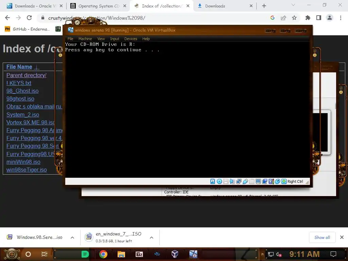This screenshot has width=348, height=261.
Task: Open the GitHub - Enderma bookmark
Action: coord(27,29)
